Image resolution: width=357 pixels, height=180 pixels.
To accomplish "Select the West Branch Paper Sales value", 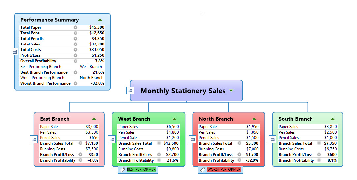I will coord(172,127).
